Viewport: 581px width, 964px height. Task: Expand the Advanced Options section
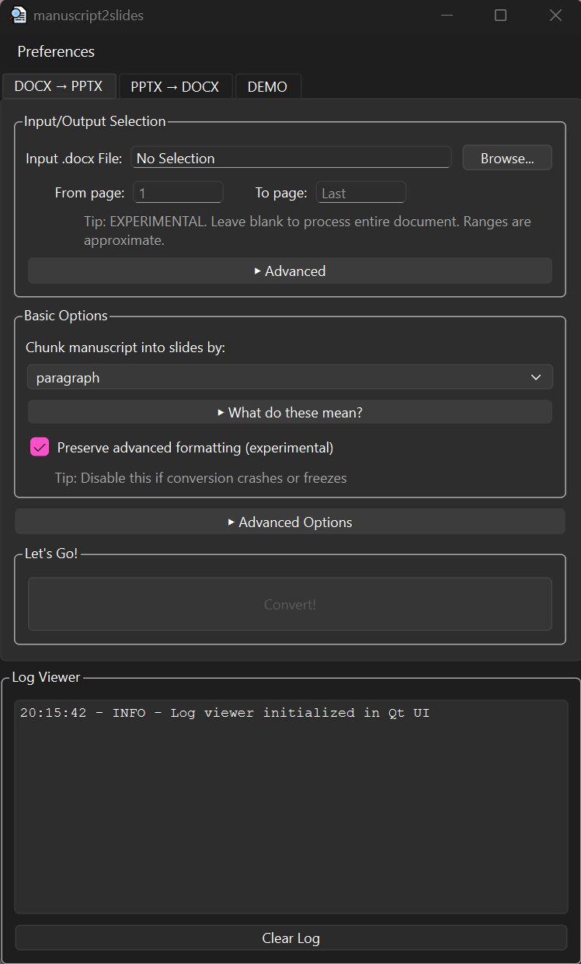tap(290, 522)
